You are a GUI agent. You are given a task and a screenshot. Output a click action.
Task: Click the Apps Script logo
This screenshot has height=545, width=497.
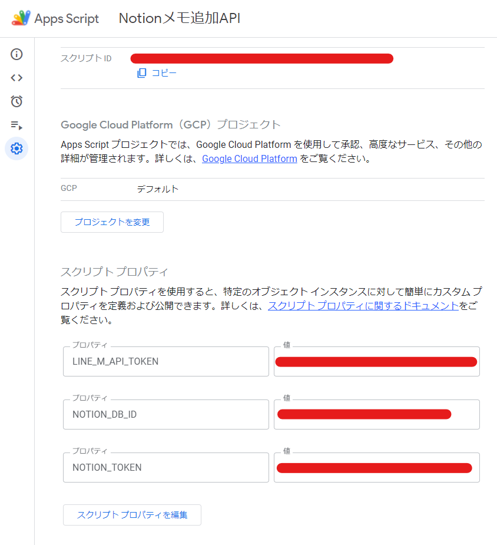(21, 18)
